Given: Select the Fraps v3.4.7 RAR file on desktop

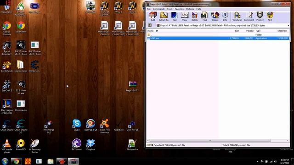Looking at the screenshot, I should 132,86.
